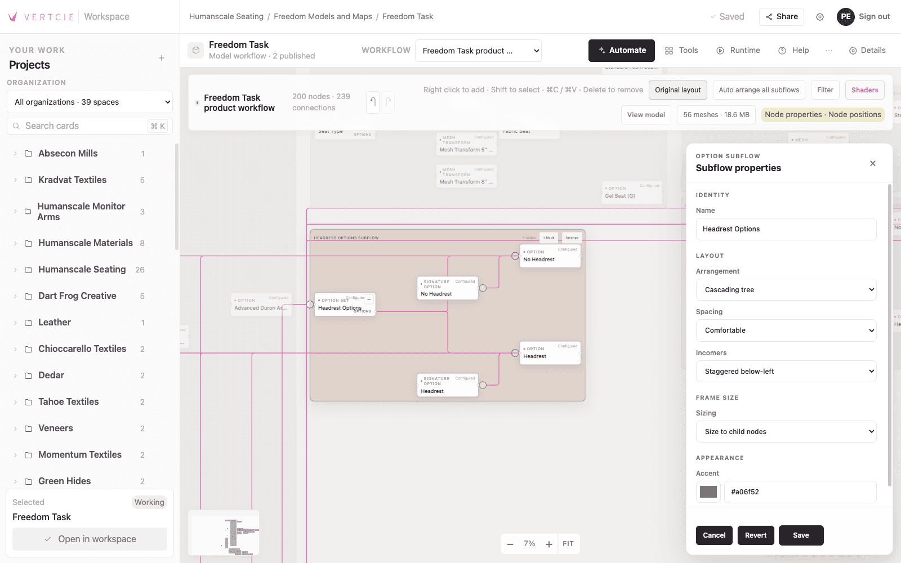The image size is (901, 563).
Task: Click the input port of No Headreset option node
Action: pyautogui.click(x=515, y=256)
